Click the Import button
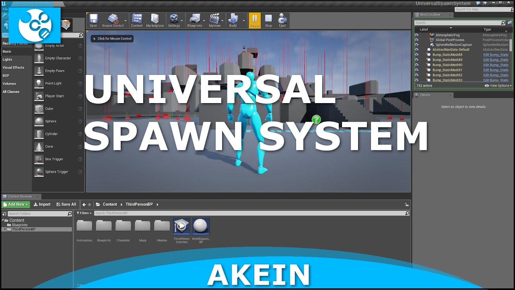 (x=42, y=205)
